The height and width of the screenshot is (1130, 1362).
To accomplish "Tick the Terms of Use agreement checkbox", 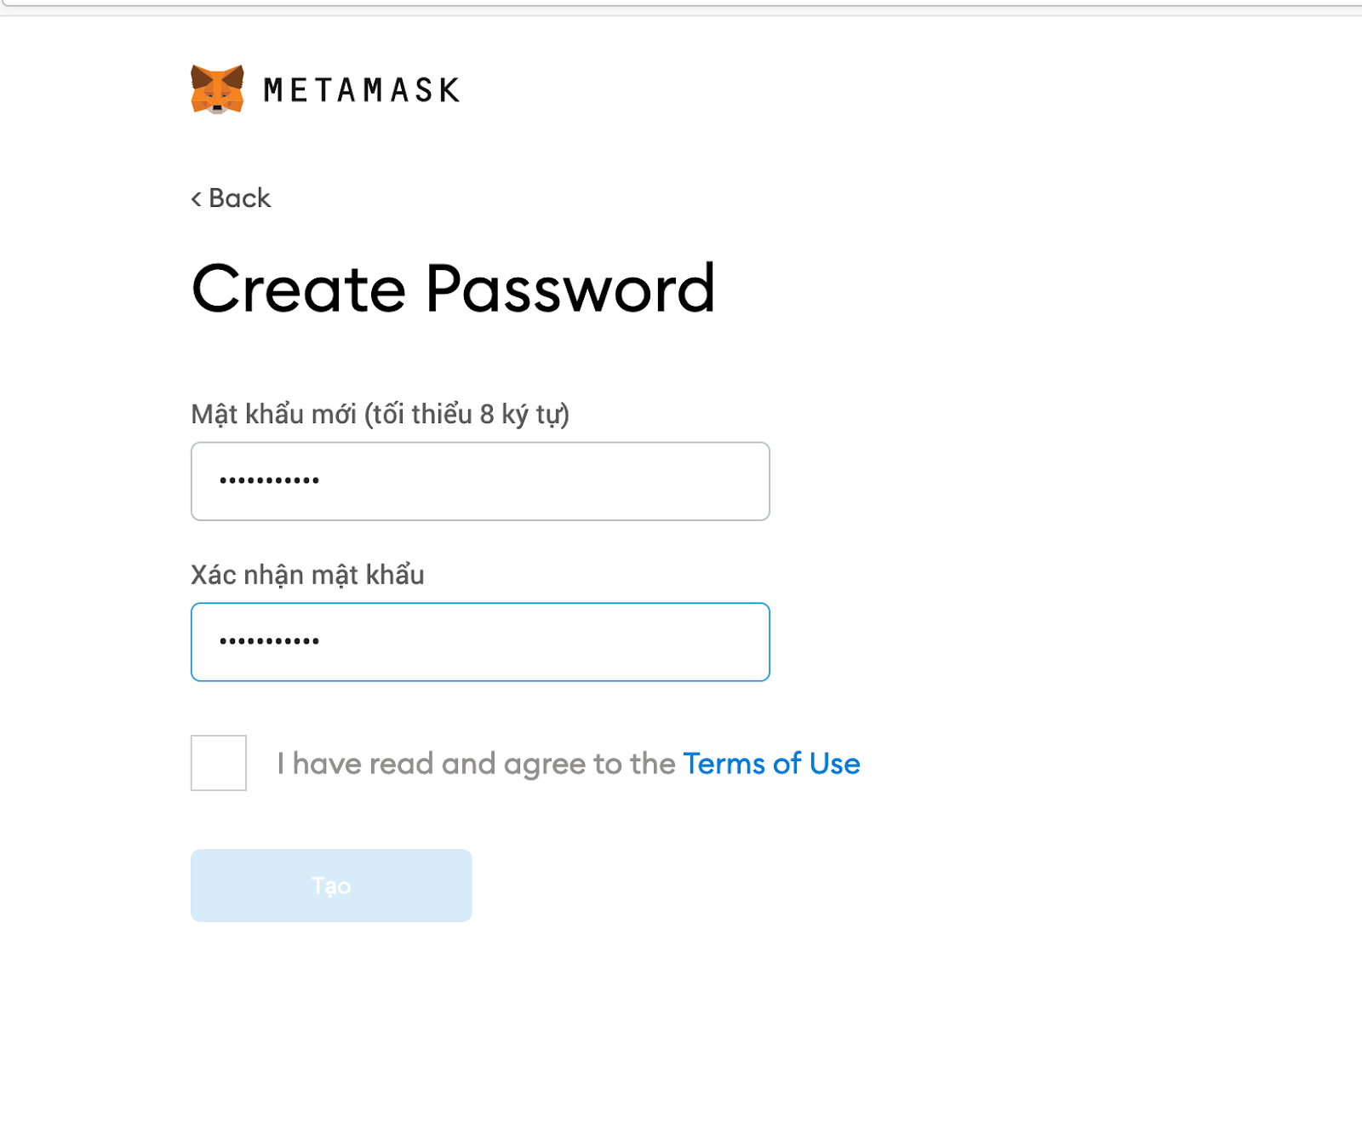I will pos(219,763).
